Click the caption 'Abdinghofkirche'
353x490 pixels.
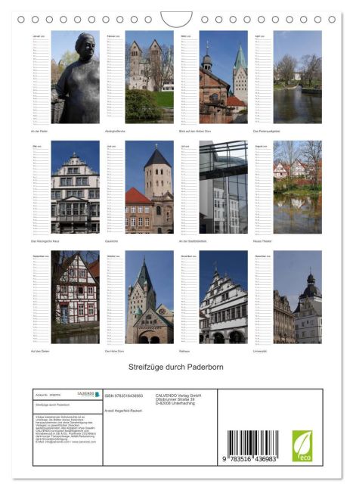[x=115, y=132]
